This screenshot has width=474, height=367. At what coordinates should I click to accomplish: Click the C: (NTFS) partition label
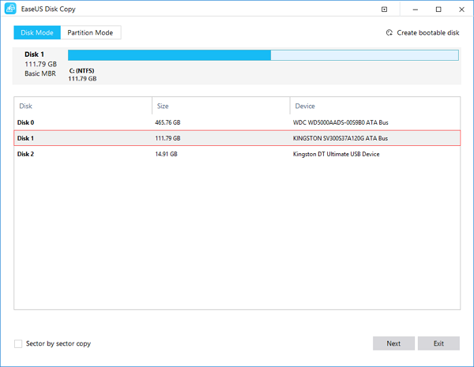(81, 71)
